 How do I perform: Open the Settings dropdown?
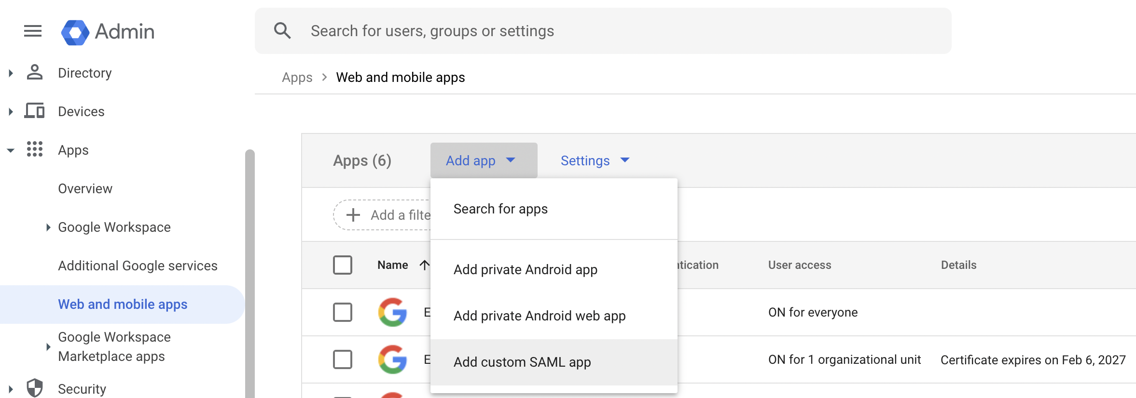(595, 160)
